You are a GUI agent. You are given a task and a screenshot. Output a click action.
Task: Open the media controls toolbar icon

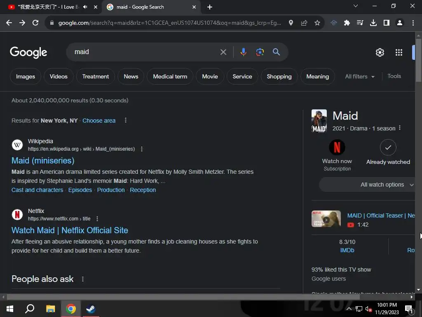[x=360, y=23]
